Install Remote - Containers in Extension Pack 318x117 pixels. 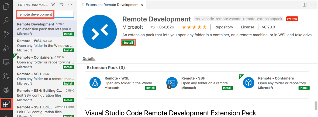click(304, 88)
